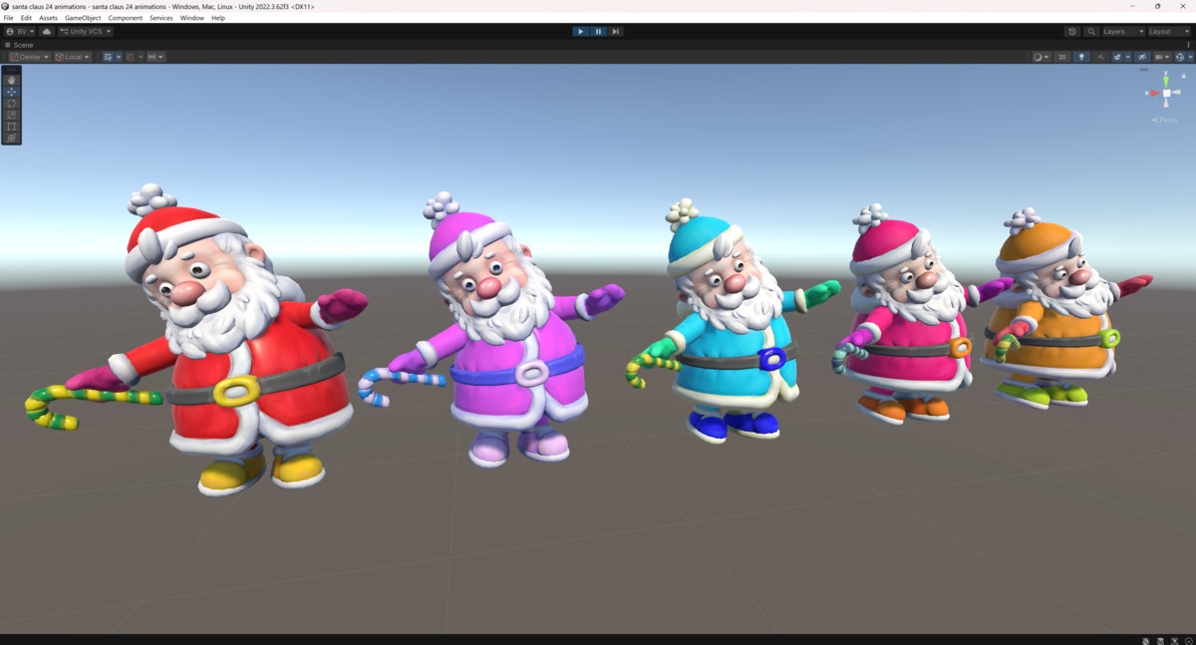1196x645 pixels.
Task: Open the GameObject menu
Action: click(83, 18)
